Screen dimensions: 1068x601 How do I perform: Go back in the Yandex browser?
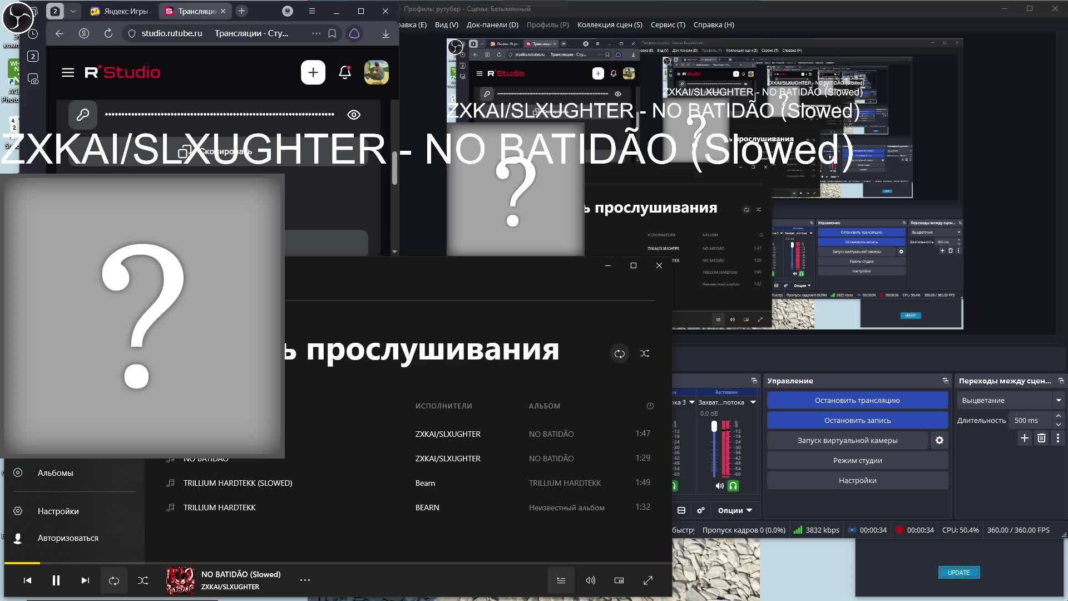coord(60,33)
